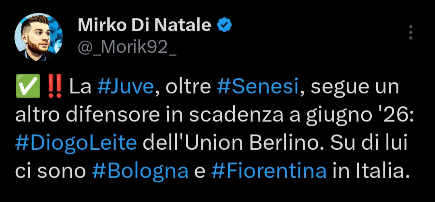Open the three-dot more options menu
Screen dimensions: 435x202
click(x=411, y=33)
